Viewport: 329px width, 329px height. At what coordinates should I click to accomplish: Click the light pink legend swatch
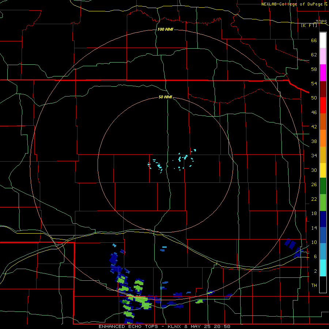[323, 56]
